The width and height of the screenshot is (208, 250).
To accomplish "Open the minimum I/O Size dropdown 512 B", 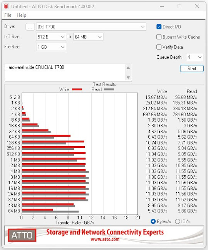I will [x=51, y=37].
